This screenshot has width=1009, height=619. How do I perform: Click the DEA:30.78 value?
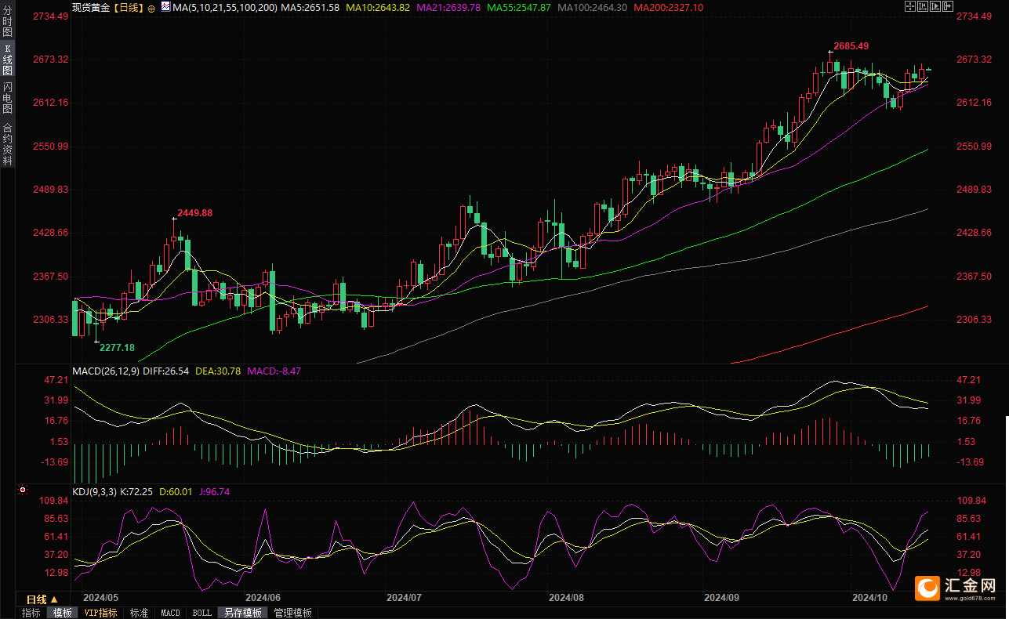pyautogui.click(x=219, y=371)
